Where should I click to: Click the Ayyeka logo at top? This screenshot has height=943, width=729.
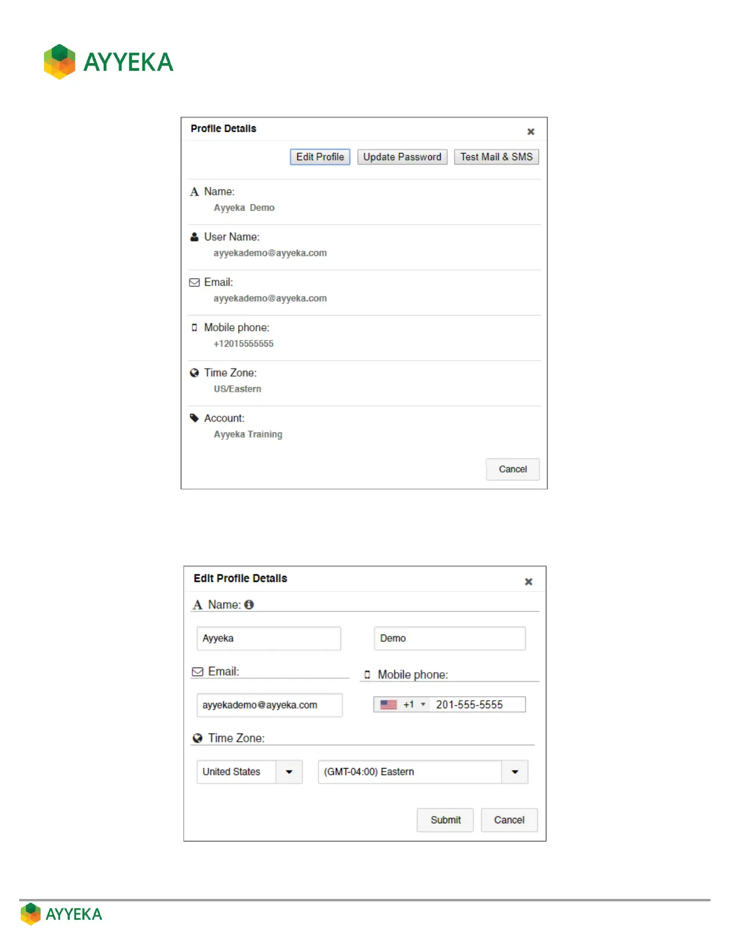coord(108,61)
